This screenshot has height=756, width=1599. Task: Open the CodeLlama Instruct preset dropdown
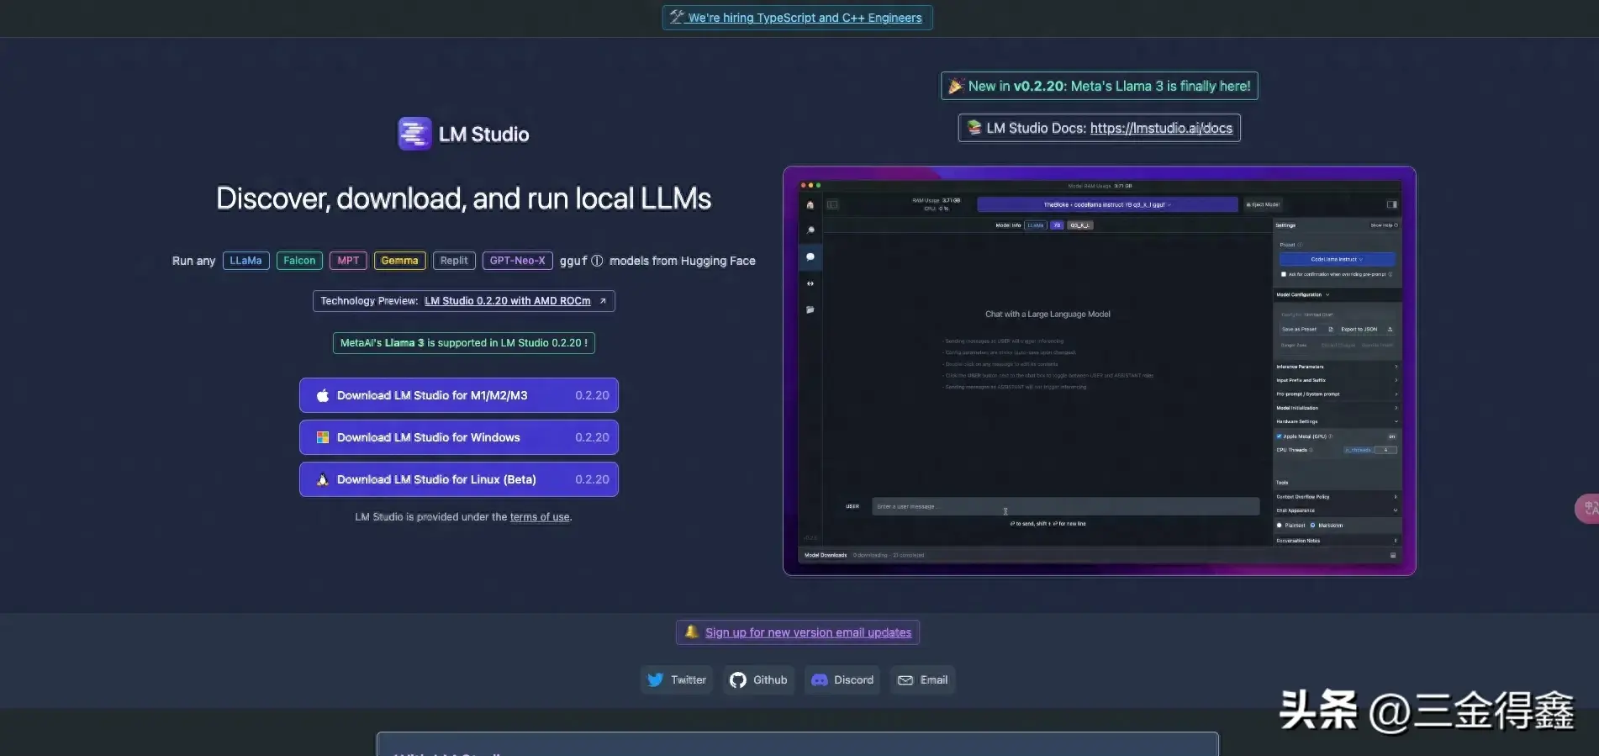click(x=1337, y=259)
